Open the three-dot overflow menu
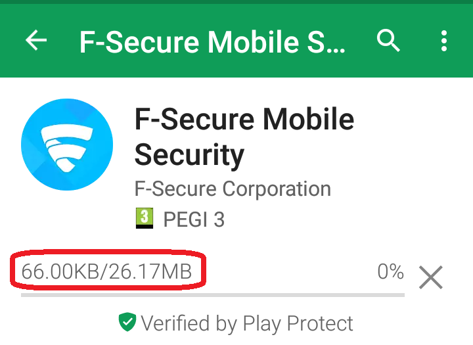 coord(443,41)
